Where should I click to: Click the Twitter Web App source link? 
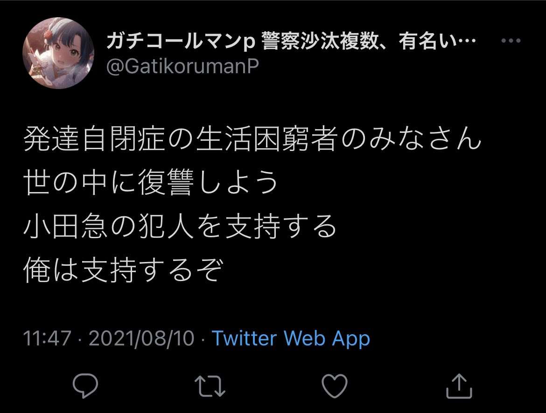(x=291, y=338)
